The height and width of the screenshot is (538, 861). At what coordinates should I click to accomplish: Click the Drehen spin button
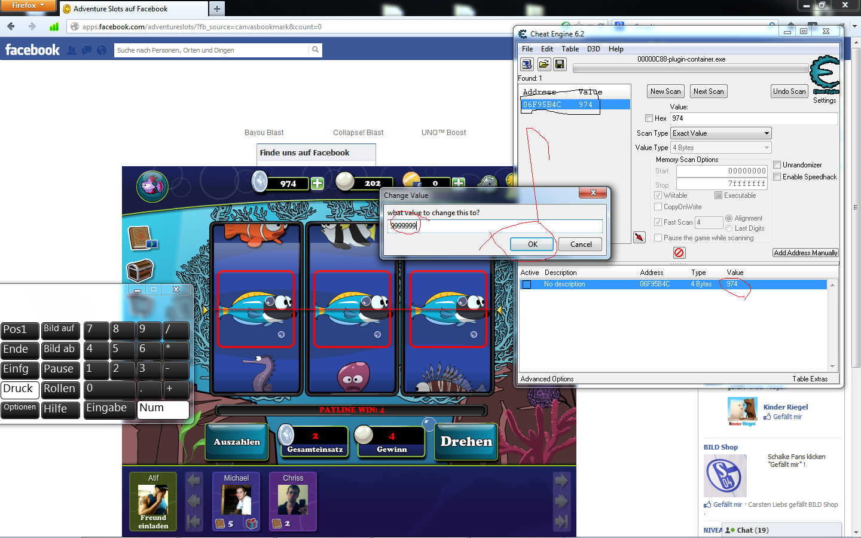[x=466, y=442]
